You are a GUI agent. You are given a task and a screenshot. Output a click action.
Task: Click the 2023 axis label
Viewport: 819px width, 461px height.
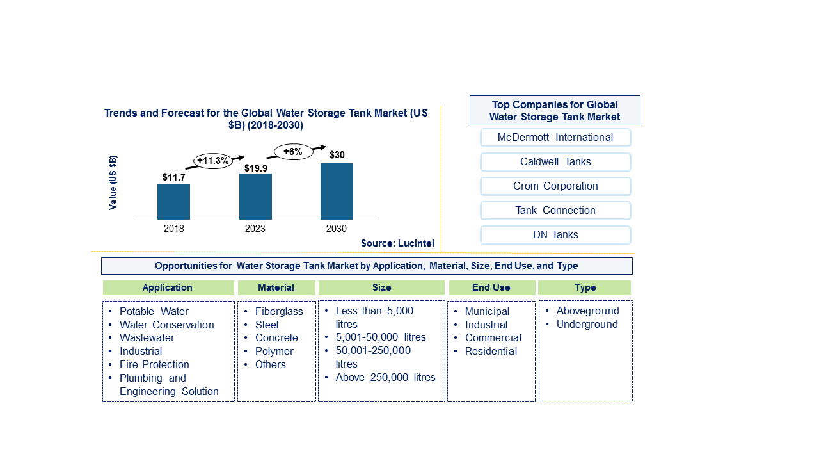pyautogui.click(x=255, y=229)
